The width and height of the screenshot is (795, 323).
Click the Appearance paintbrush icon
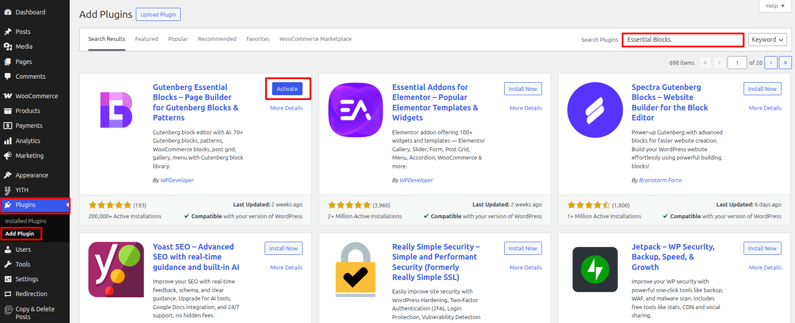pyautogui.click(x=8, y=175)
